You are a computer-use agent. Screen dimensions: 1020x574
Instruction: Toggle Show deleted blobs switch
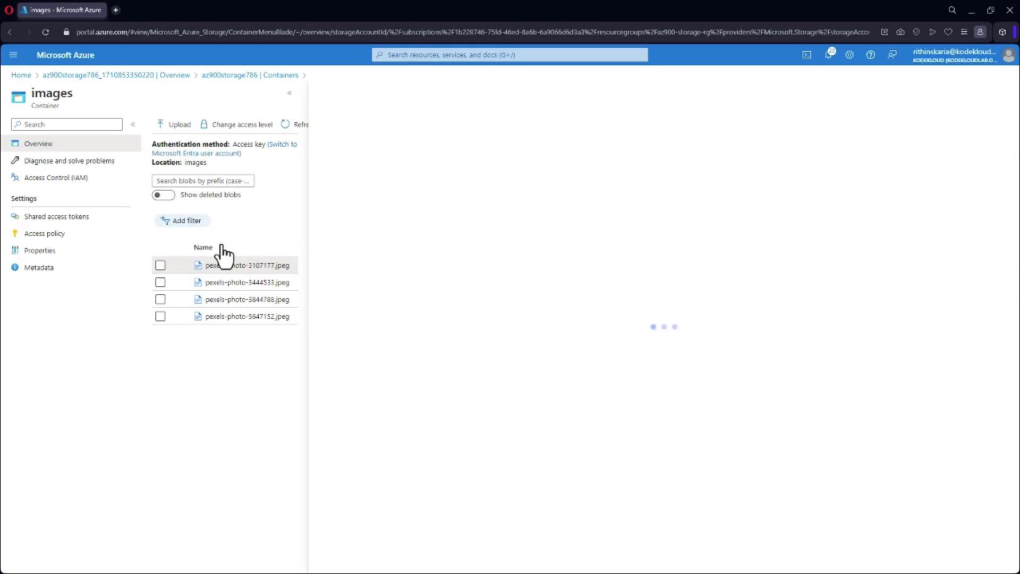point(163,195)
